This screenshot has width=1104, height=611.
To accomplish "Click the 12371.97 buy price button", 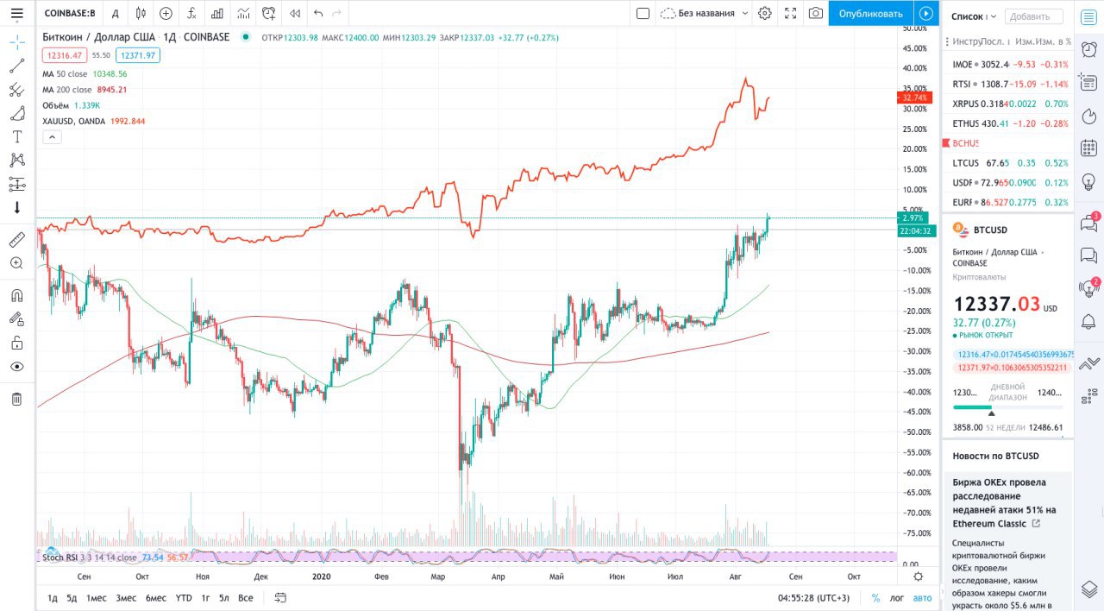I will (x=138, y=55).
